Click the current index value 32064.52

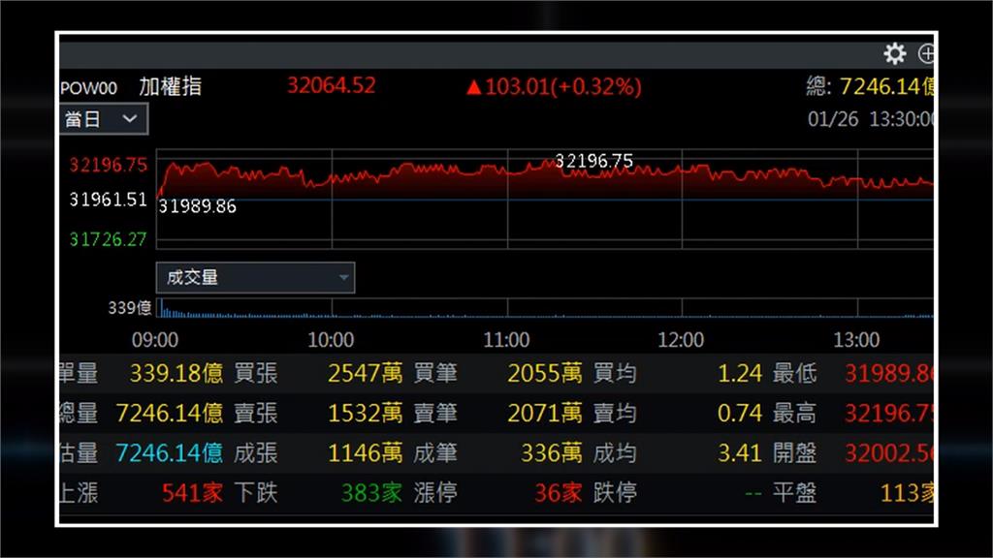[333, 86]
